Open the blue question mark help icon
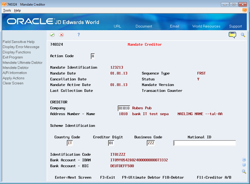Screen dimensions: 250x184 [x=79, y=34]
